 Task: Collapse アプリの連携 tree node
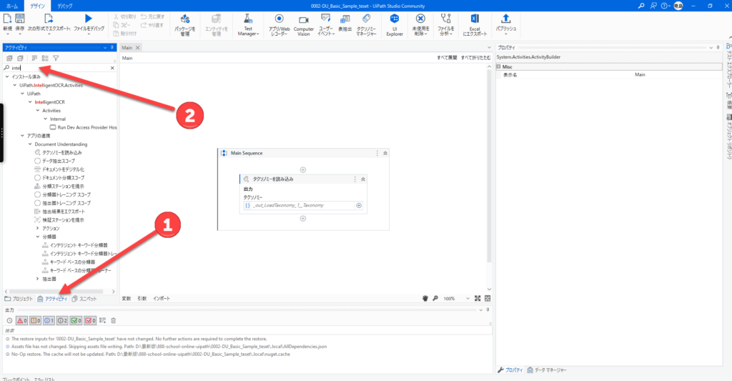pyautogui.click(x=22, y=136)
